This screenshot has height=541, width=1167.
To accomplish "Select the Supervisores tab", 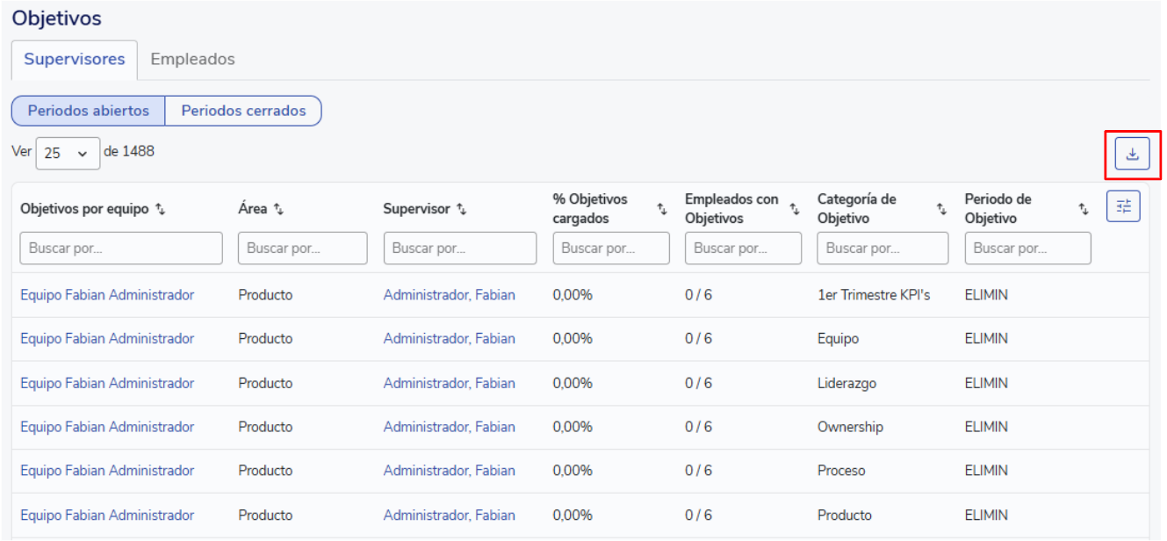I will [x=74, y=60].
